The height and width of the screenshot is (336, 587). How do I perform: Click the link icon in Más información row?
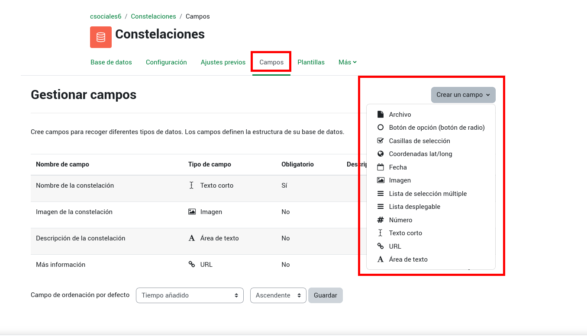[x=192, y=265]
